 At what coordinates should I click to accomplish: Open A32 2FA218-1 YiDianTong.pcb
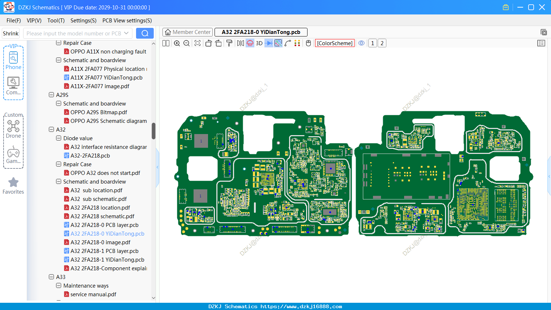pyautogui.click(x=107, y=260)
